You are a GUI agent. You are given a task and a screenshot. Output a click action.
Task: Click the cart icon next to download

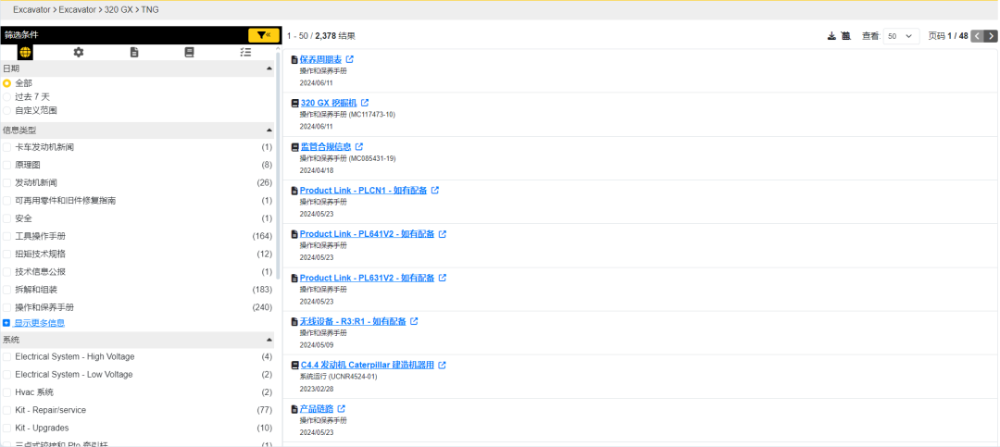click(845, 36)
